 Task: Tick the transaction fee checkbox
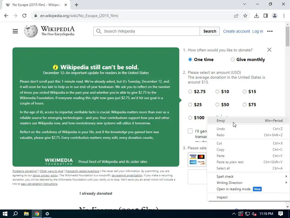tap(190, 131)
